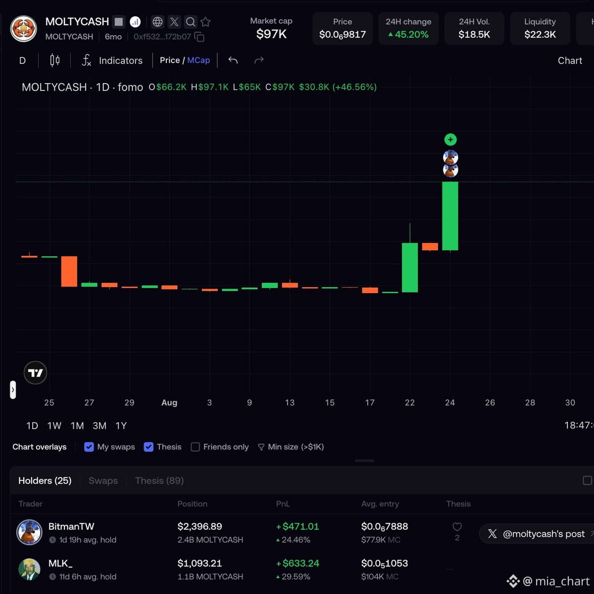Open the candlestick chart style selector
The image size is (594, 594).
(x=55, y=60)
